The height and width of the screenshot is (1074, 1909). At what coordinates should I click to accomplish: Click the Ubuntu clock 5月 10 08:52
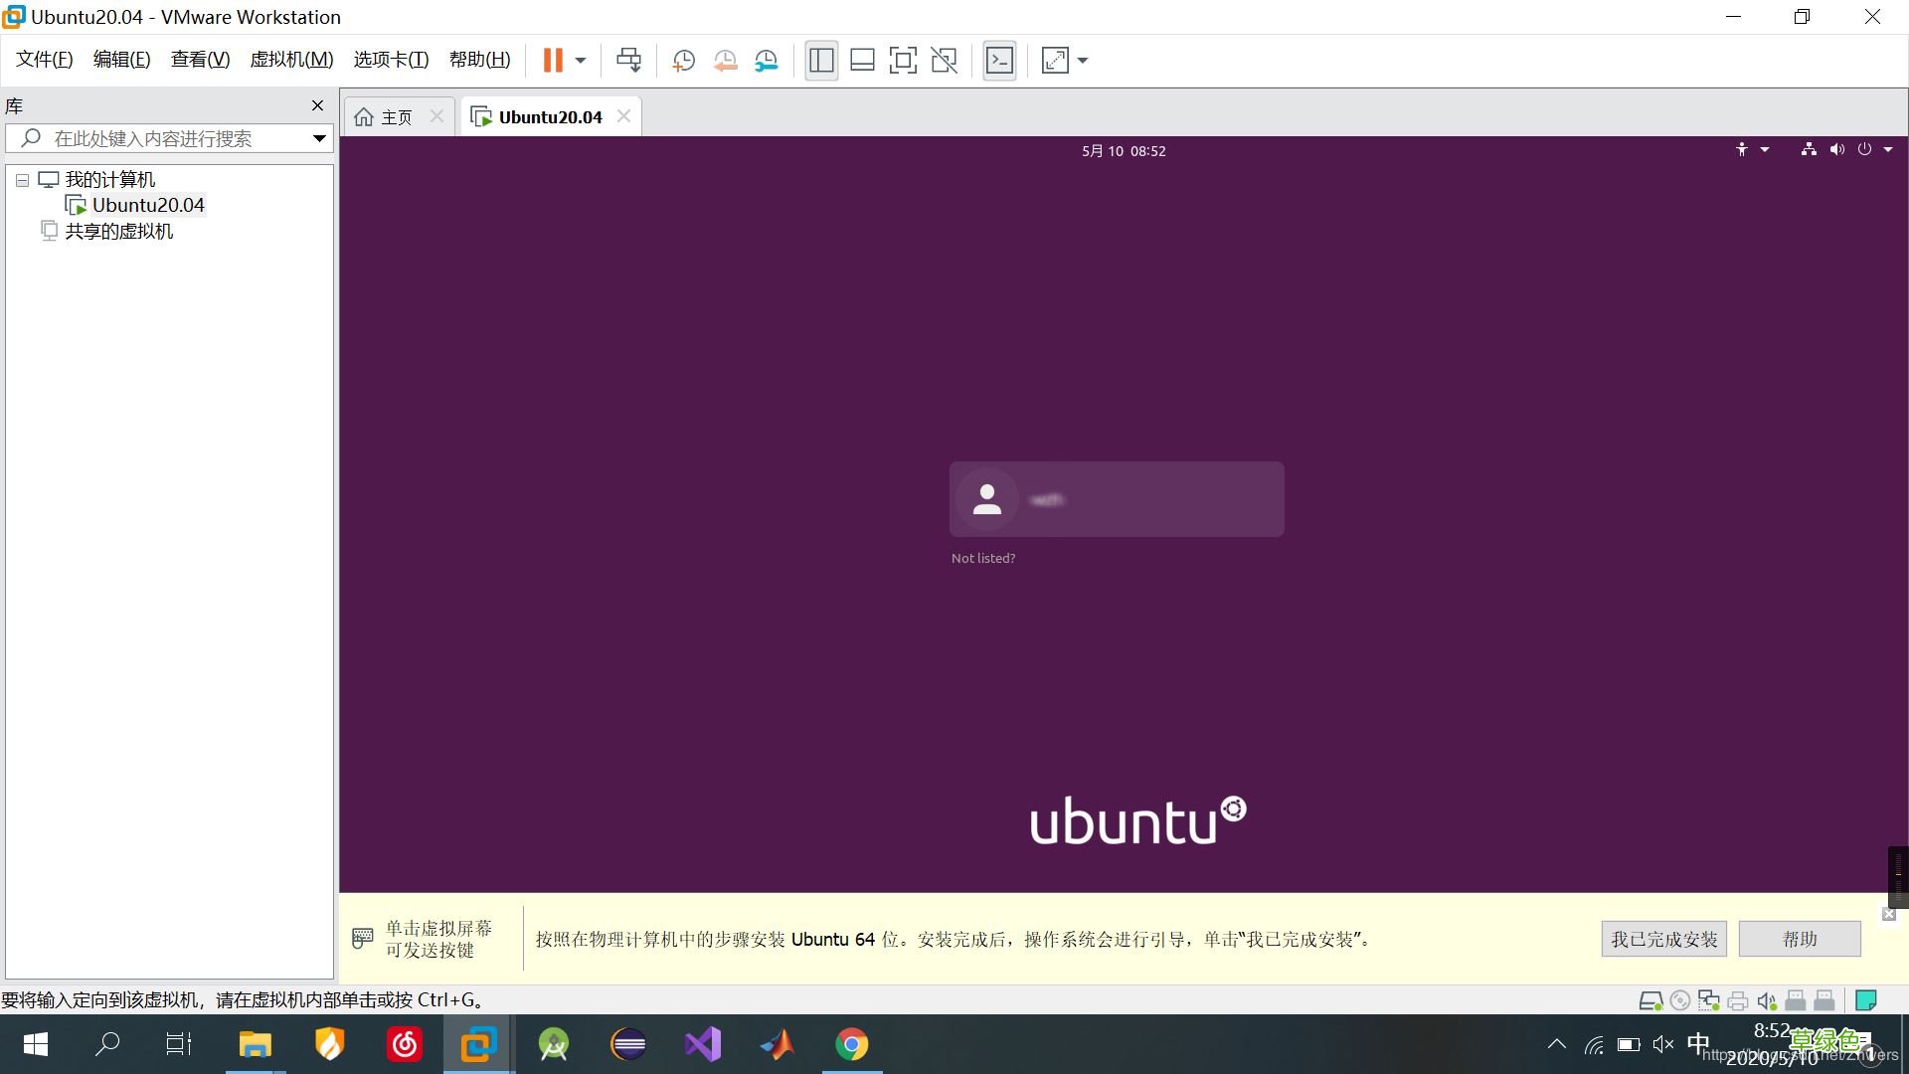click(1124, 151)
